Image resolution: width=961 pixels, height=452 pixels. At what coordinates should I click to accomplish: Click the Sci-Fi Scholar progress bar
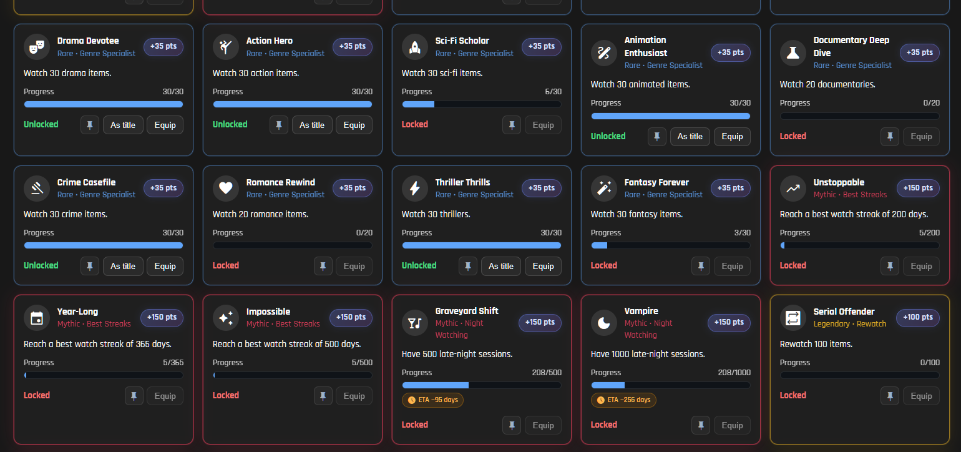[x=482, y=104]
